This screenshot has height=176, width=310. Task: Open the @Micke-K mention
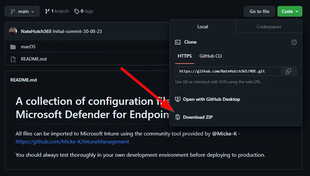[x=224, y=134]
